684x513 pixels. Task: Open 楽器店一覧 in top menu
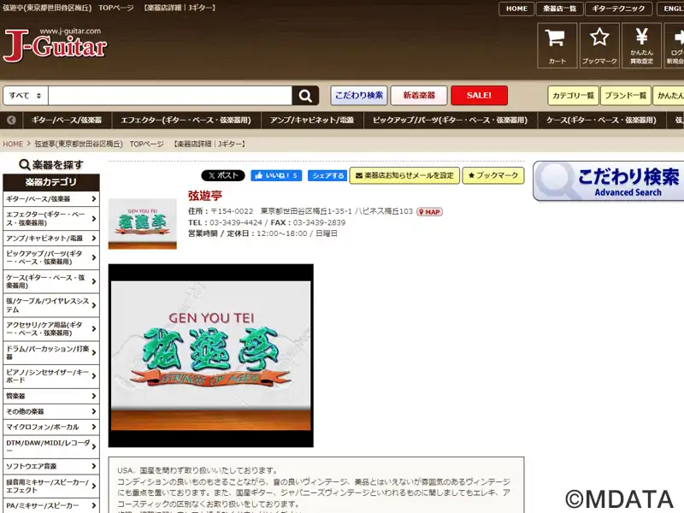[x=560, y=9]
